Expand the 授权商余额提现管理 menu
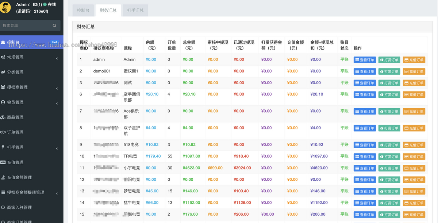Viewport: 438px width, 223px height. coord(57,192)
